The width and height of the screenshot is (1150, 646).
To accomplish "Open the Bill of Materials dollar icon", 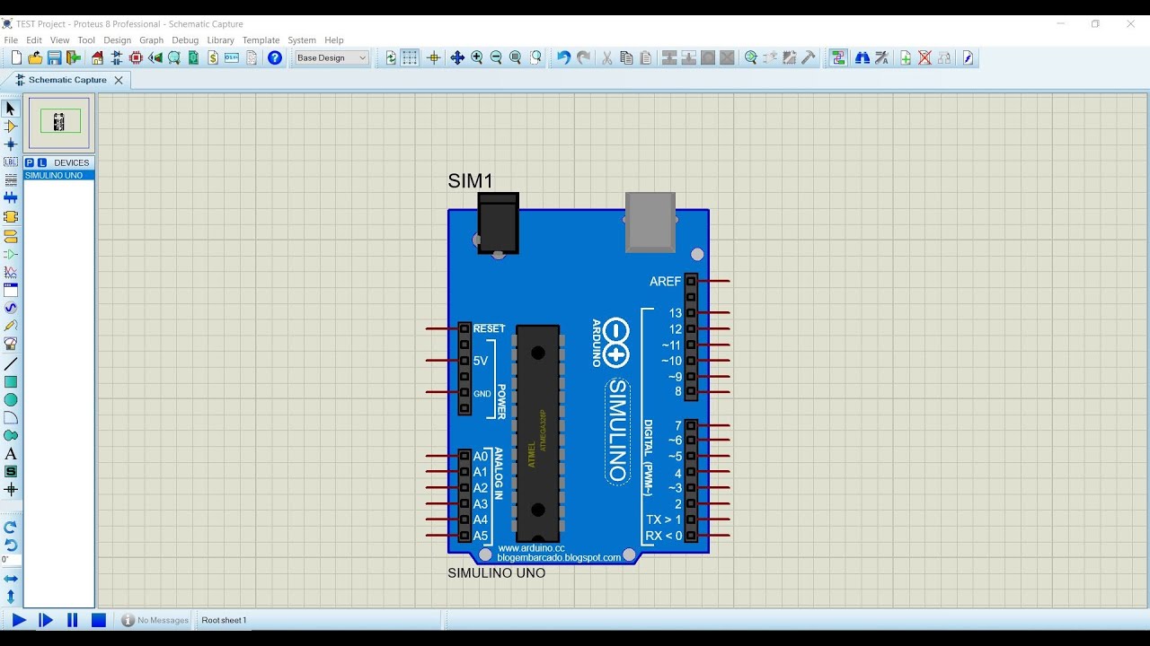I will tap(213, 57).
